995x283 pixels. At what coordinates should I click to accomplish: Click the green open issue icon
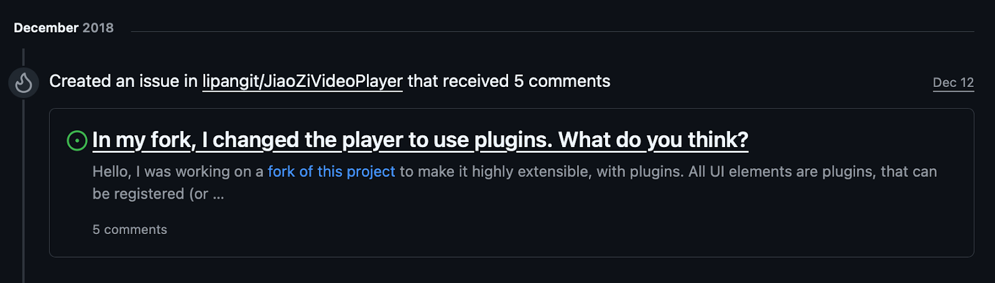(77, 141)
